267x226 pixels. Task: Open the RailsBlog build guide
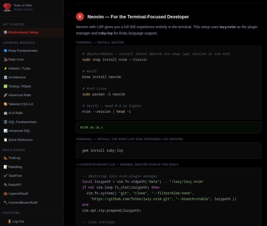click(32, 167)
